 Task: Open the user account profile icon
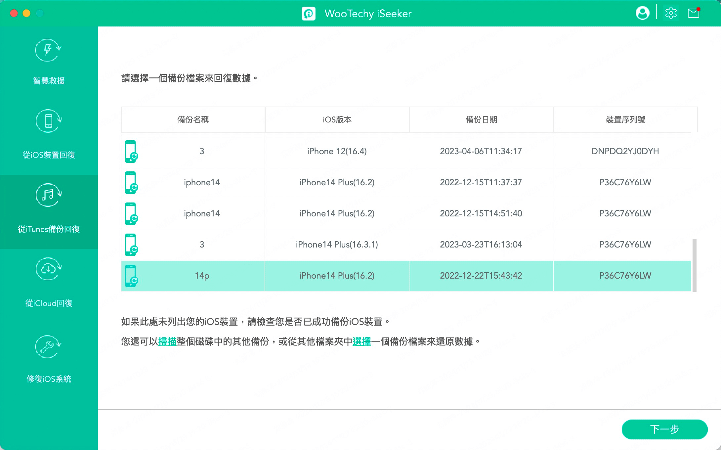(x=642, y=13)
